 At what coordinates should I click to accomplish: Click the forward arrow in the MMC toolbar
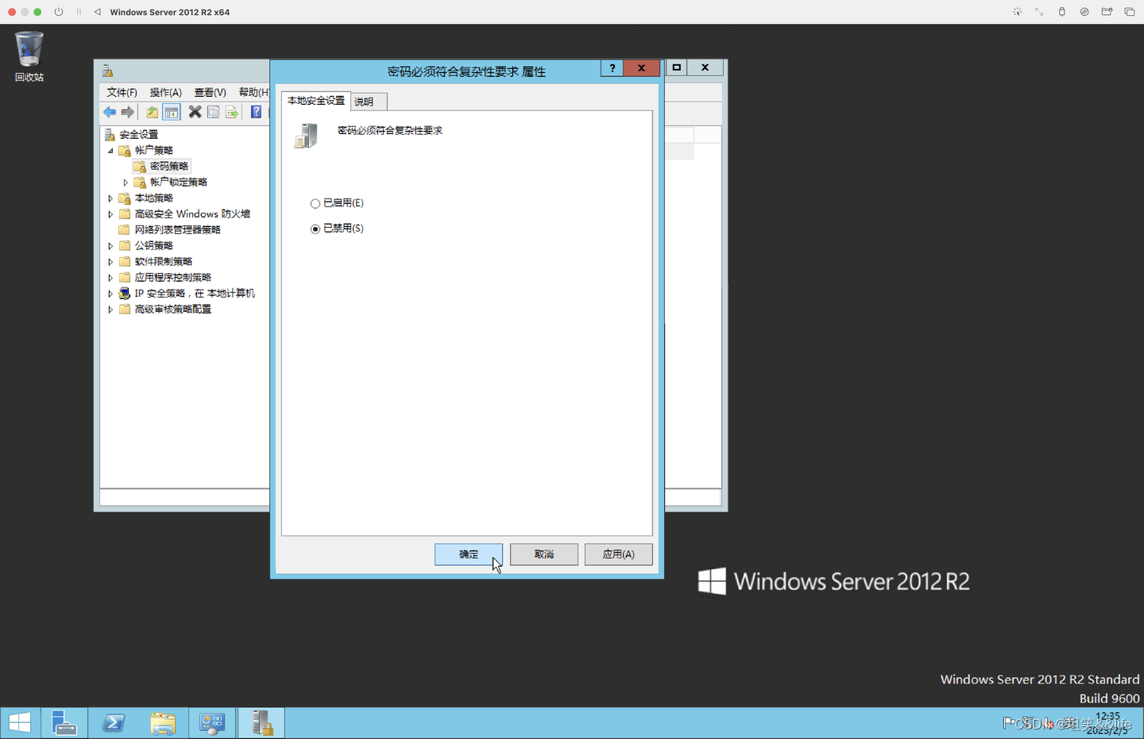pos(128,112)
